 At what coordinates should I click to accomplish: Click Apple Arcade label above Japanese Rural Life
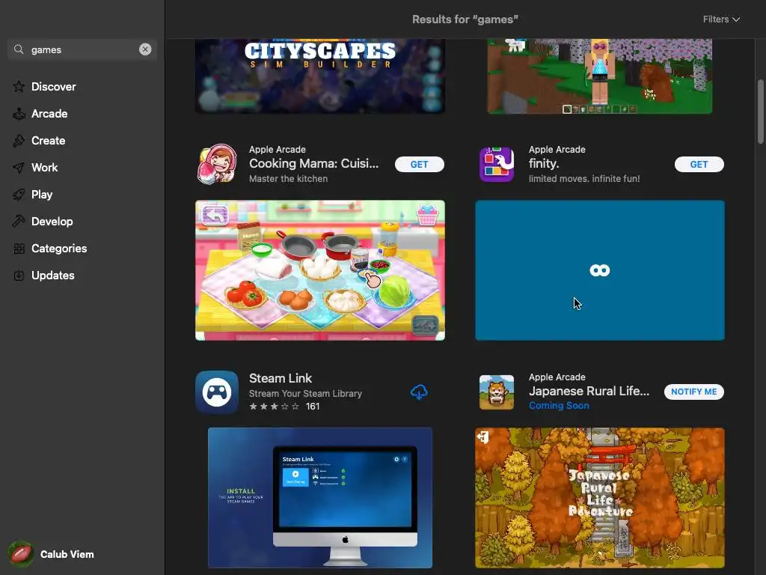[557, 377]
